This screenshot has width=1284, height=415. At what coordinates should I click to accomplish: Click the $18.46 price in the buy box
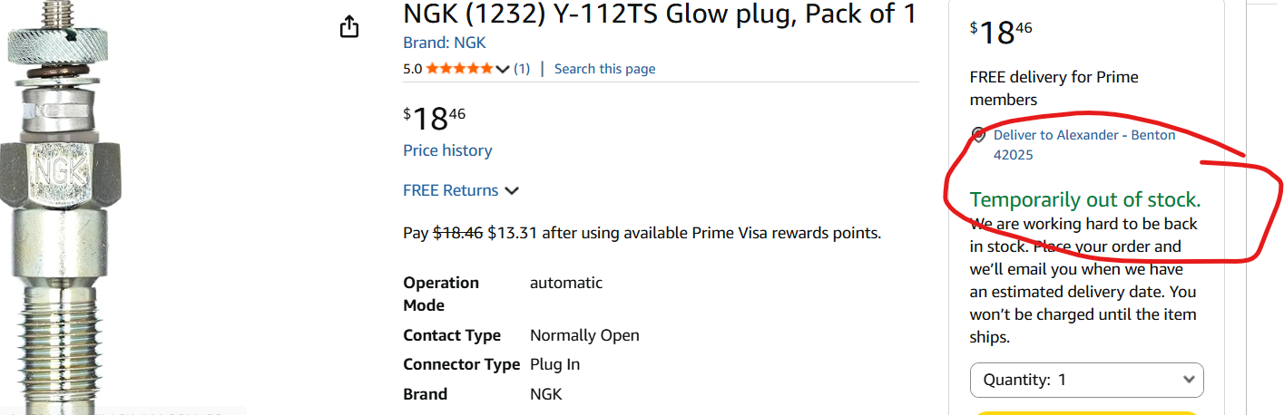[1002, 32]
